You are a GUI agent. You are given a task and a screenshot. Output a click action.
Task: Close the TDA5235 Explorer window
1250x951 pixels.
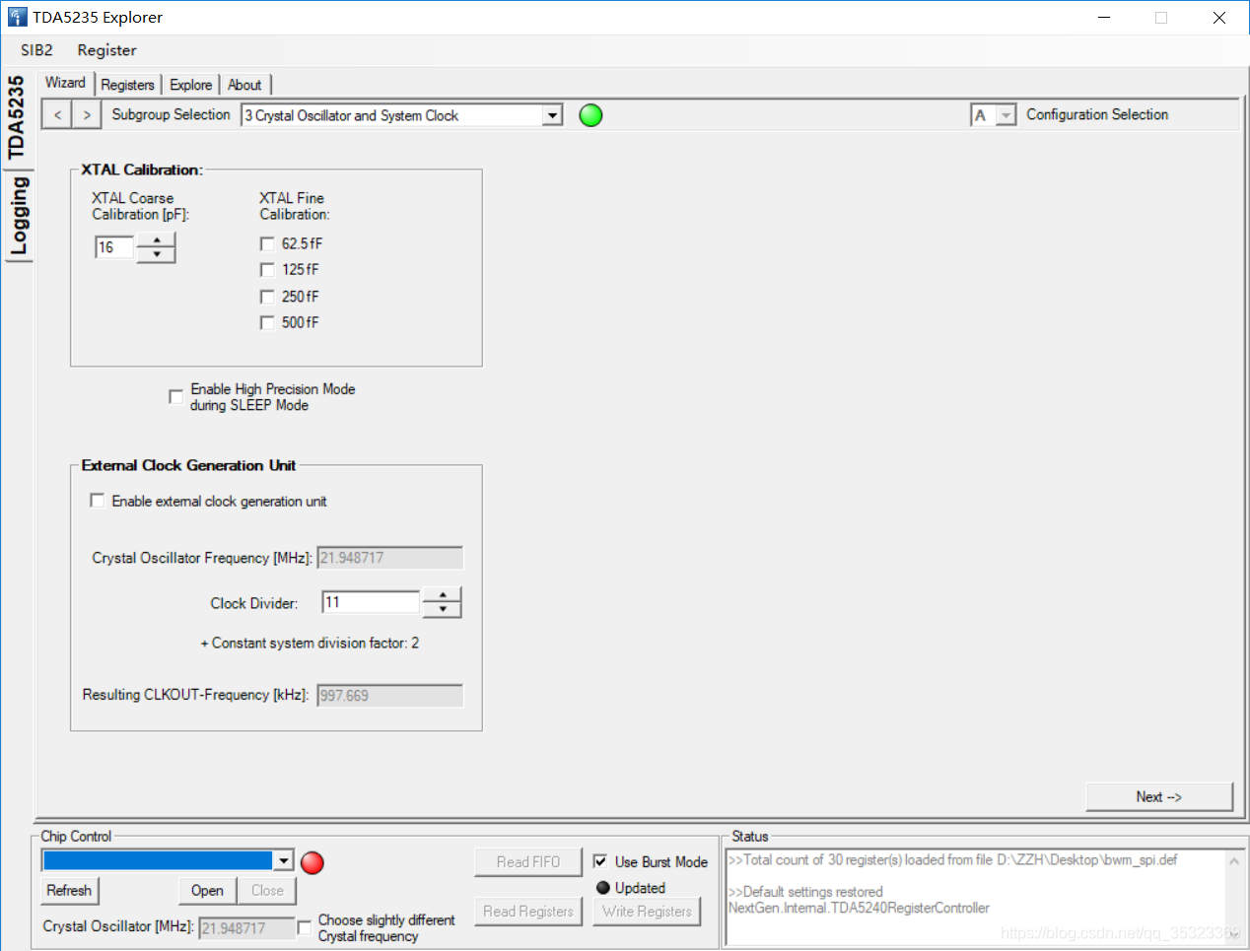click(x=1219, y=18)
